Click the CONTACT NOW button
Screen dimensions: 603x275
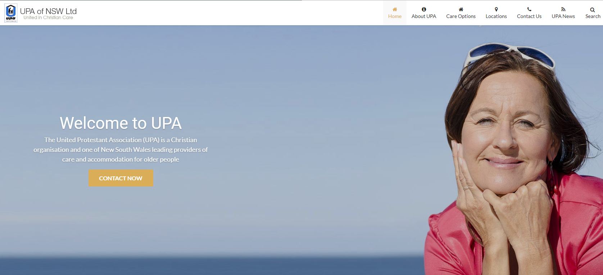(x=121, y=178)
